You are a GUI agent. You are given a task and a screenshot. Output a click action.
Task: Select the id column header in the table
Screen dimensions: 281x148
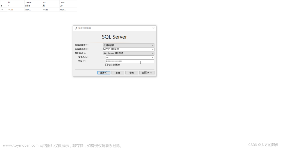16,2
